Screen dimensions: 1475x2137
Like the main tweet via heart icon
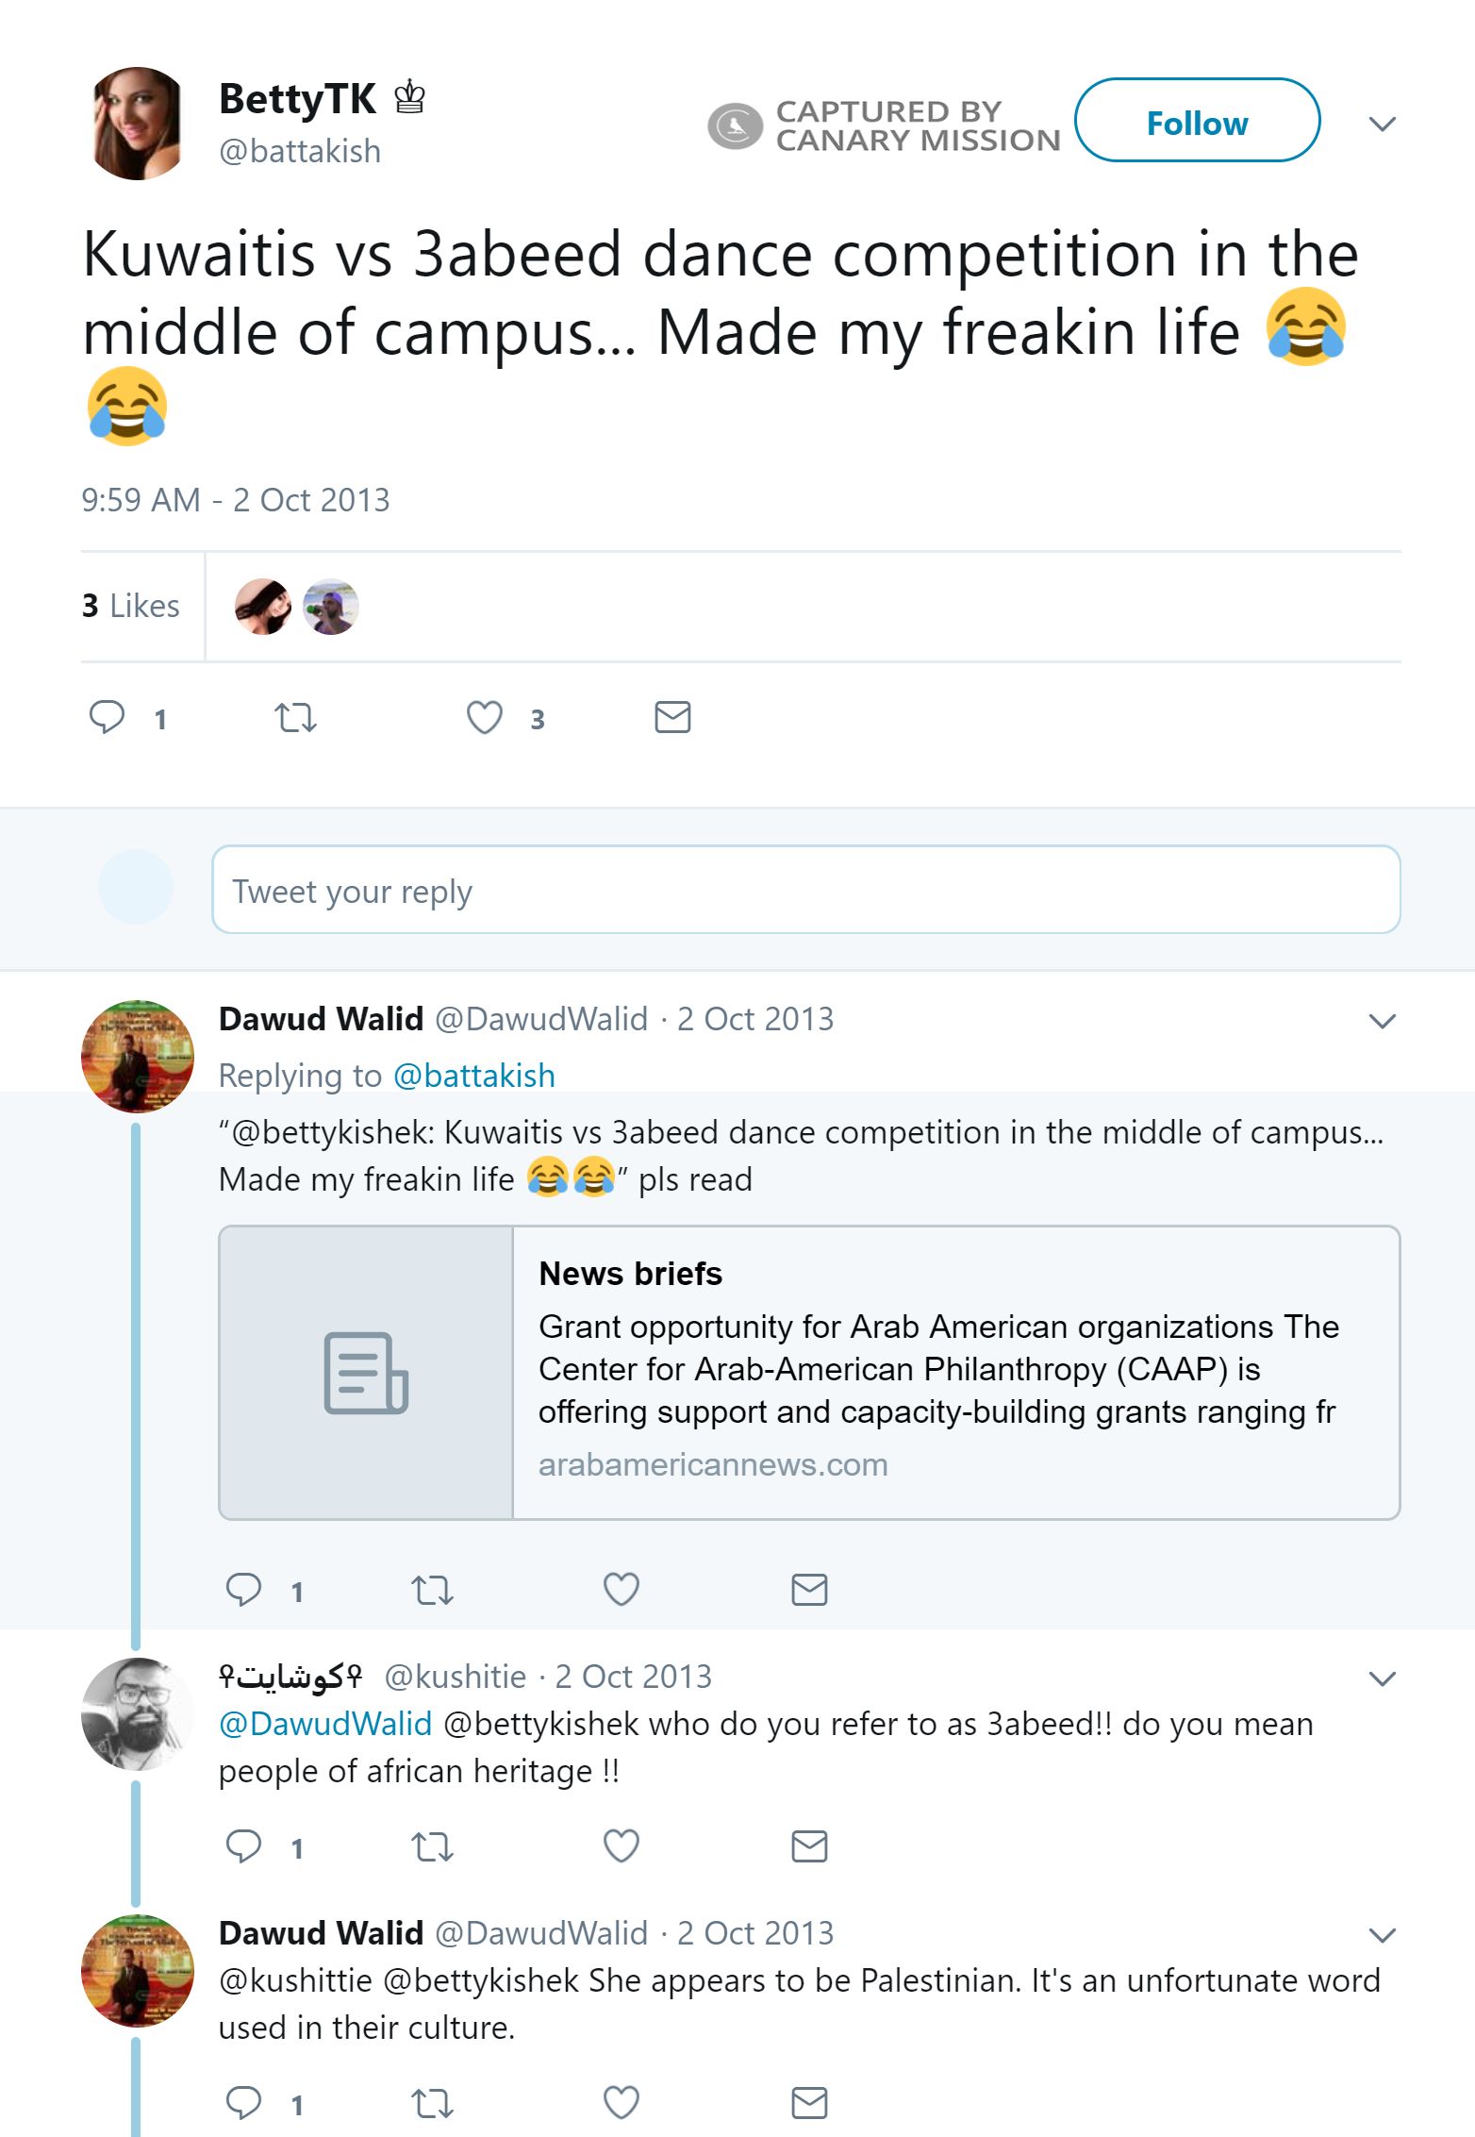click(x=485, y=718)
